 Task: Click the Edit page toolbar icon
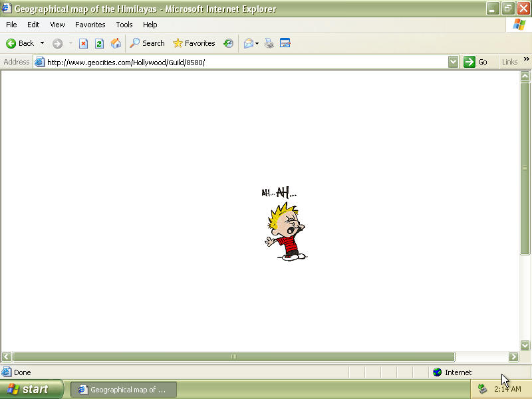click(x=285, y=43)
